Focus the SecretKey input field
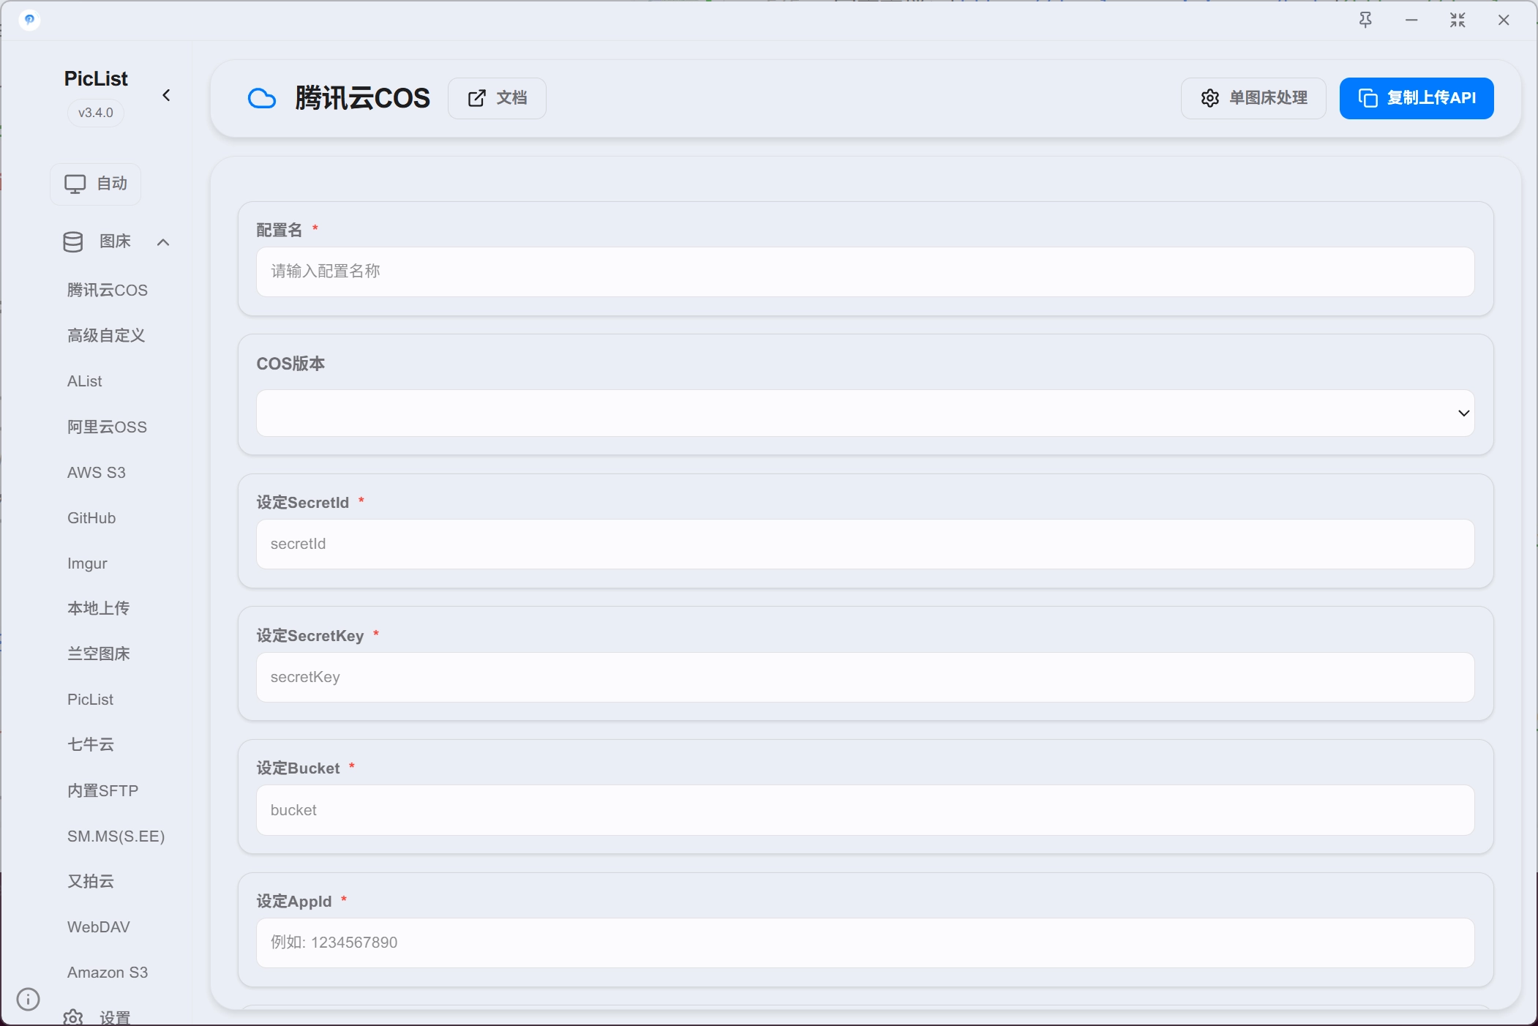1538x1026 pixels. point(865,677)
